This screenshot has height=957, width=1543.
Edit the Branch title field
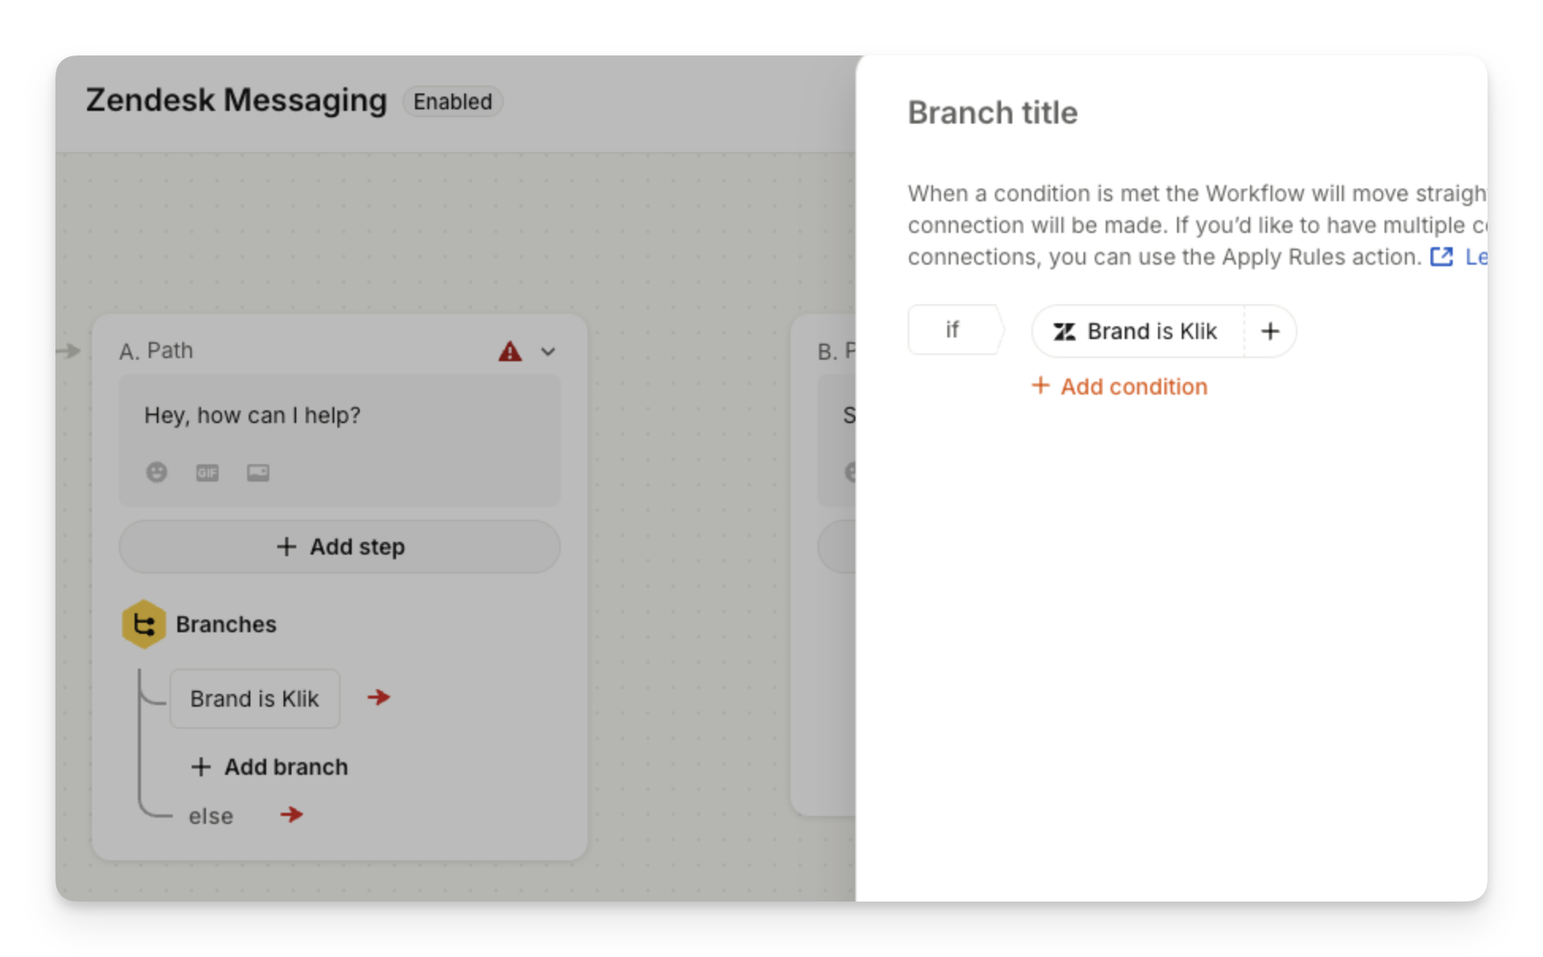[x=992, y=112]
